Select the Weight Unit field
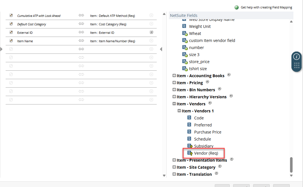Viewport: 303px width, 187px height. pos(200,26)
